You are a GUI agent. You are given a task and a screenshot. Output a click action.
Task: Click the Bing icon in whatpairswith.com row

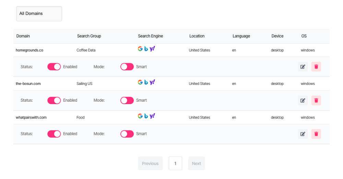(x=146, y=116)
